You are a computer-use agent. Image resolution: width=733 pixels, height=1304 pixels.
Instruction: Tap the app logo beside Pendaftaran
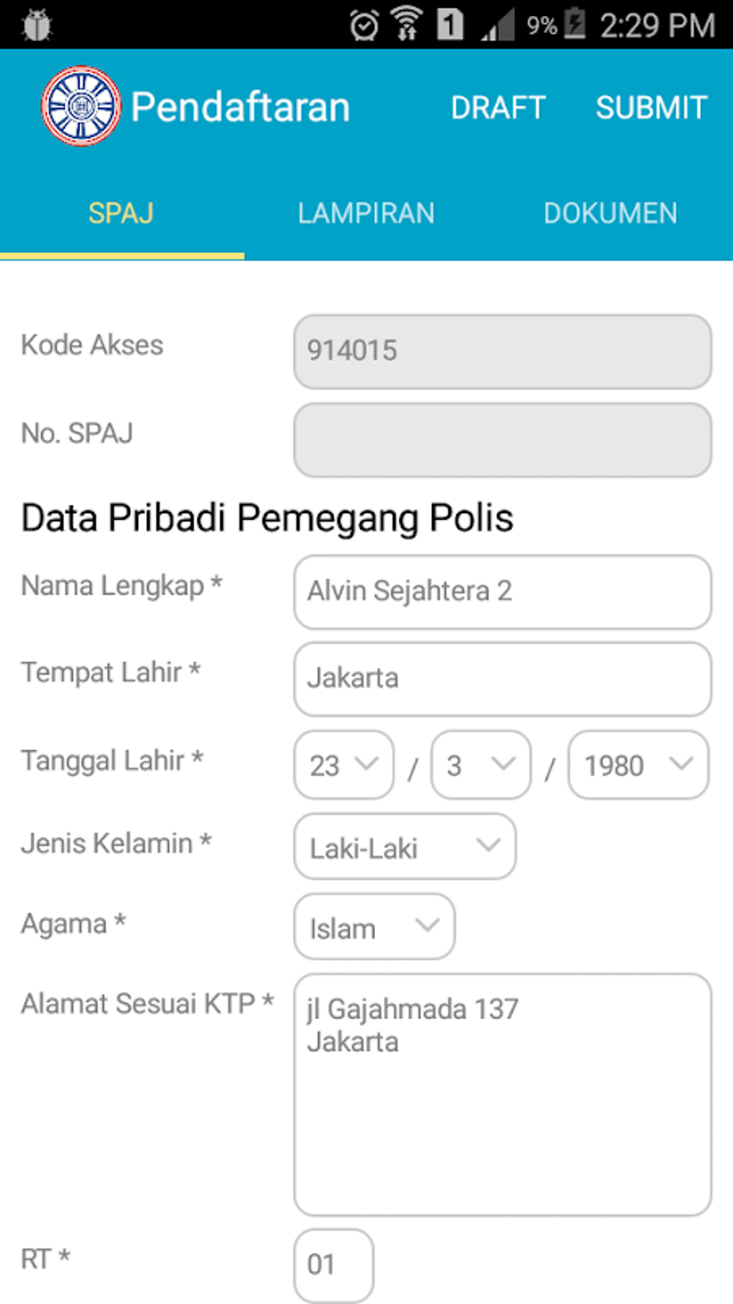coord(80,106)
